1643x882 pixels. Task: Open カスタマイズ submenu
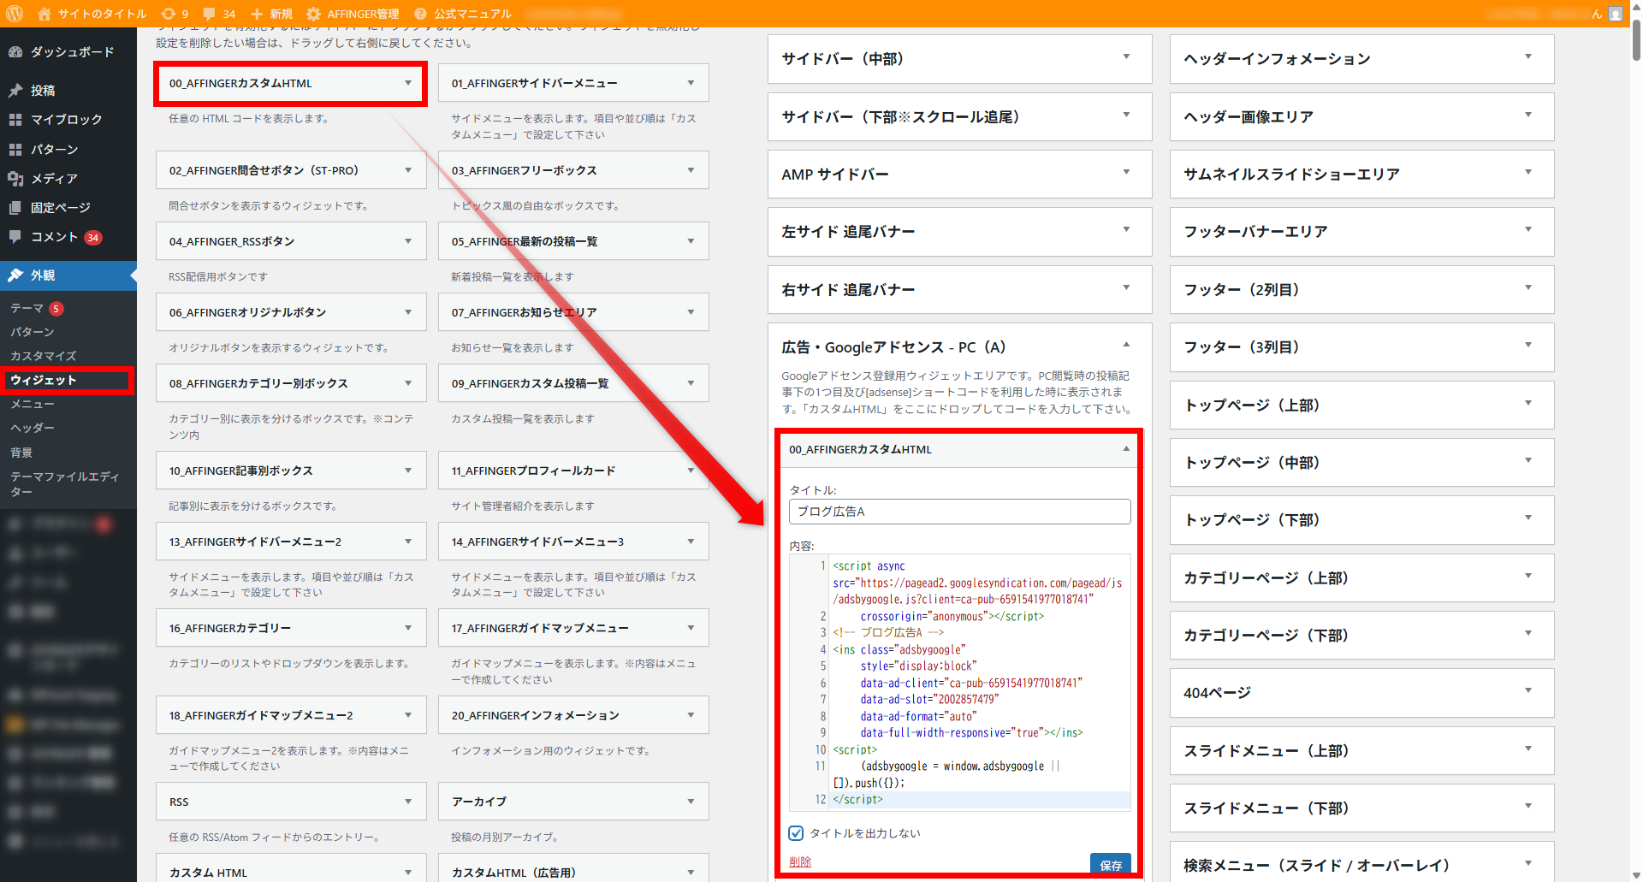(44, 356)
